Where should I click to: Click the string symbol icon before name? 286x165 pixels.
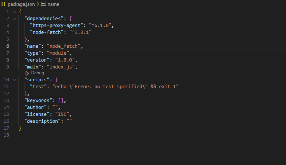point(43,4)
